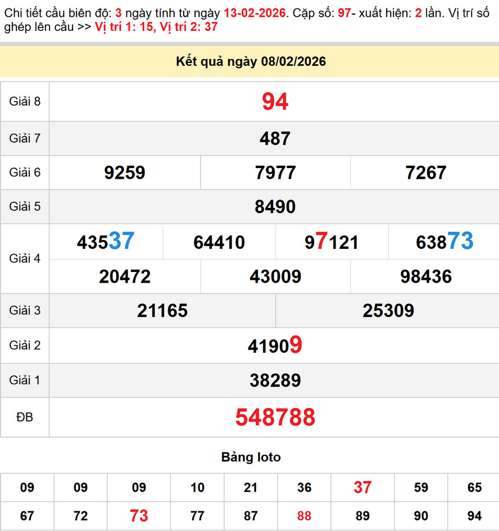
Task: Select Giải 4 number 63873
Action: click(444, 242)
